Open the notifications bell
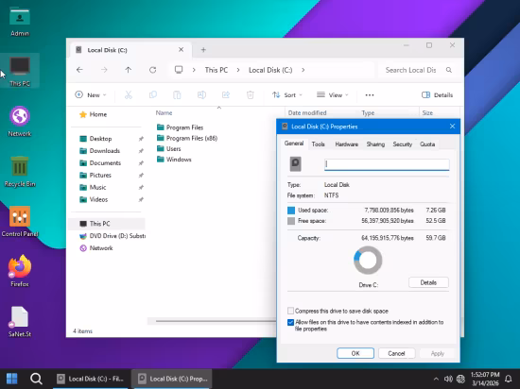520x389 pixels. point(508,379)
